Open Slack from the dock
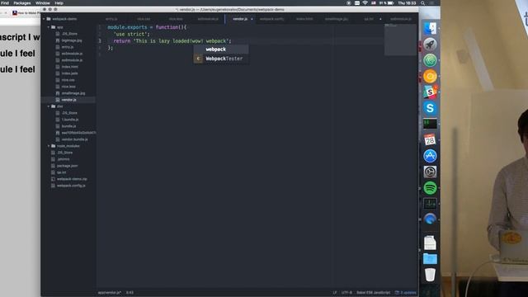This screenshot has height=297, width=528. click(430, 92)
